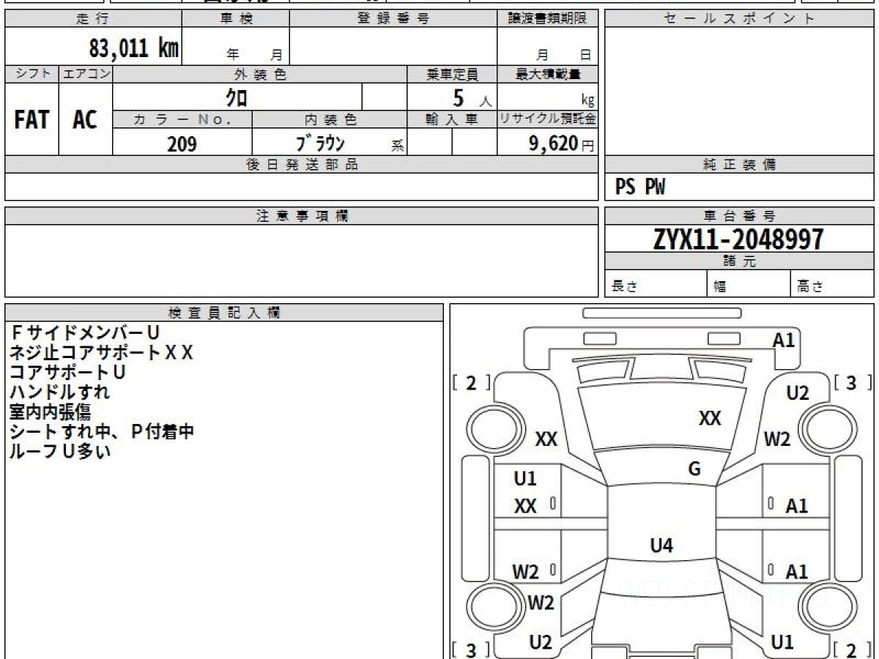Select the 登録番号 header
The height and width of the screenshot is (659, 879).
[393, 19]
